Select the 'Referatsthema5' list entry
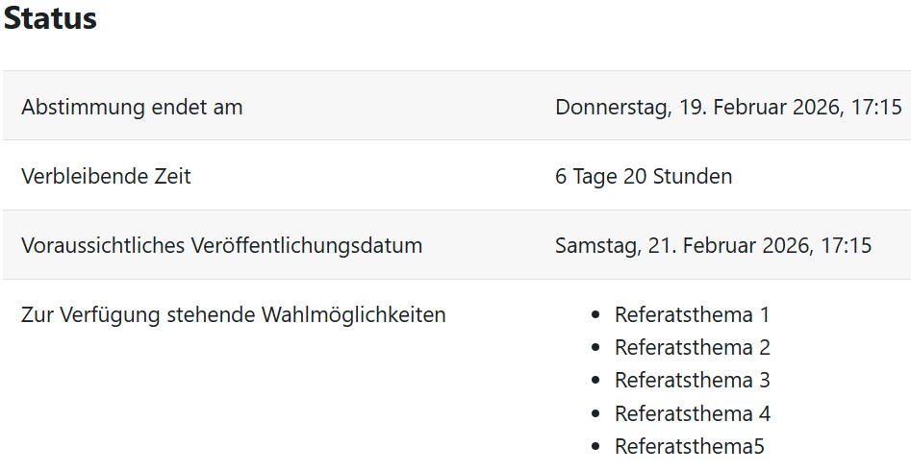Screen dimensions: 911x472 [x=689, y=446]
